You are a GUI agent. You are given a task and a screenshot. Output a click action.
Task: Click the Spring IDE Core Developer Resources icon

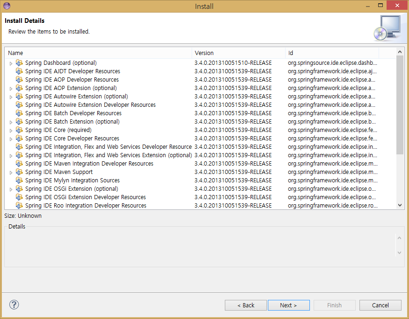click(x=19, y=138)
